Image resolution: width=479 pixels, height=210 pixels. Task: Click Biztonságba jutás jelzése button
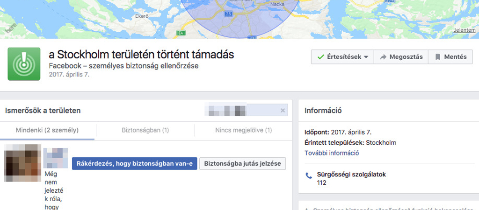point(243,164)
